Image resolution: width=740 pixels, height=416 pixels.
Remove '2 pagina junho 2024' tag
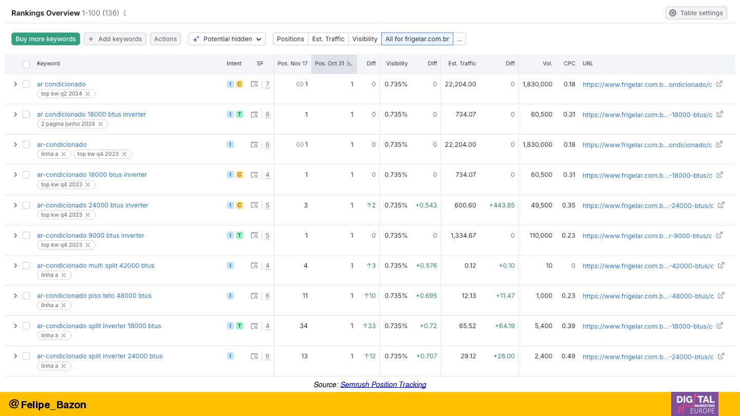tap(101, 124)
